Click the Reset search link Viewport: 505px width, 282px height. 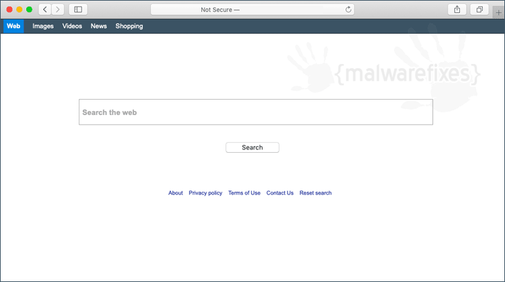point(315,193)
